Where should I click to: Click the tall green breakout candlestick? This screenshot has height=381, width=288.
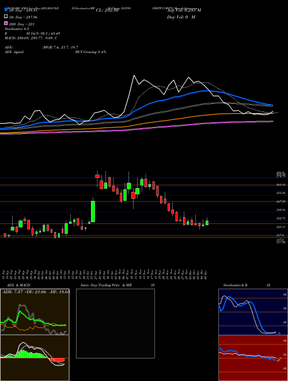click(93, 211)
